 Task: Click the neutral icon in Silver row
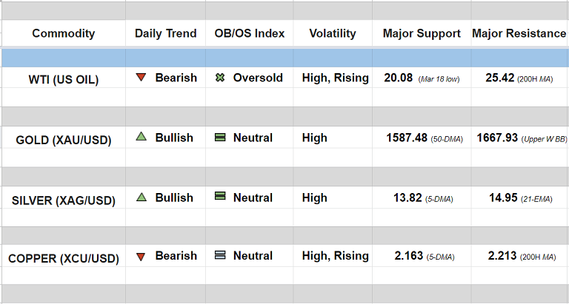[x=219, y=197]
